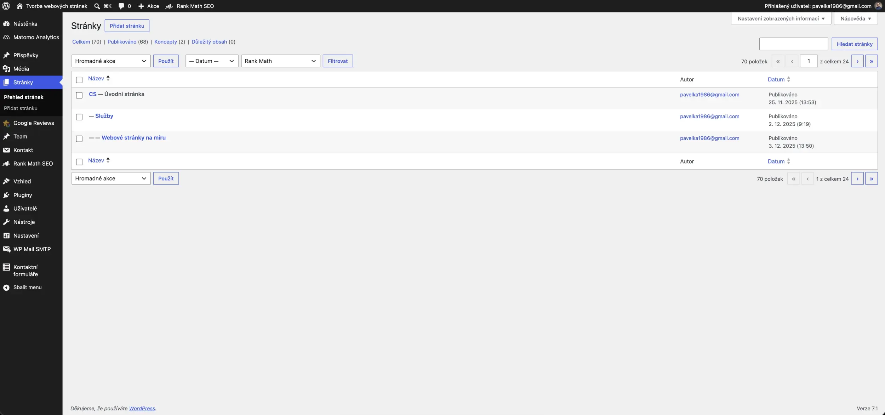The width and height of the screenshot is (885, 415).
Task: Toggle the select-all checkbox in table header
Action: [79, 80]
